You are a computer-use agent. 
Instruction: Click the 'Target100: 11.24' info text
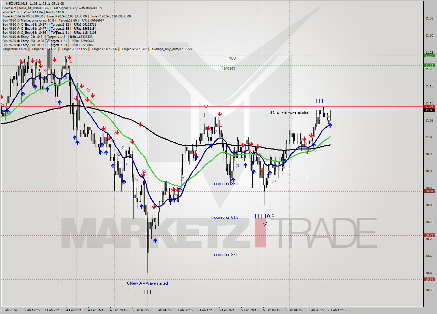click(x=14, y=49)
